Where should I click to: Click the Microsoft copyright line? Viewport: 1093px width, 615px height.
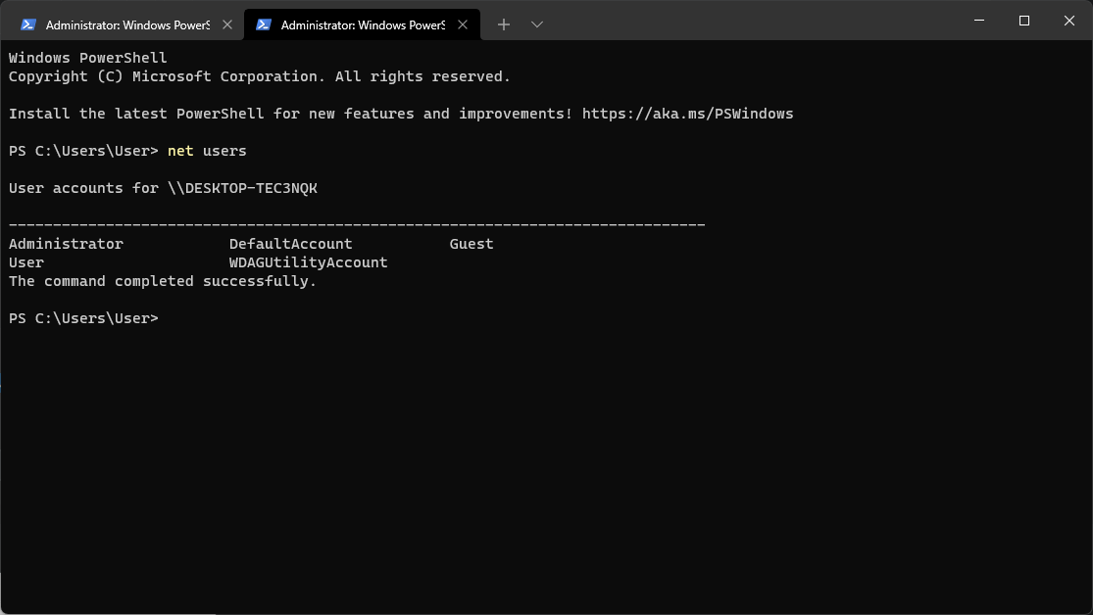260,76
